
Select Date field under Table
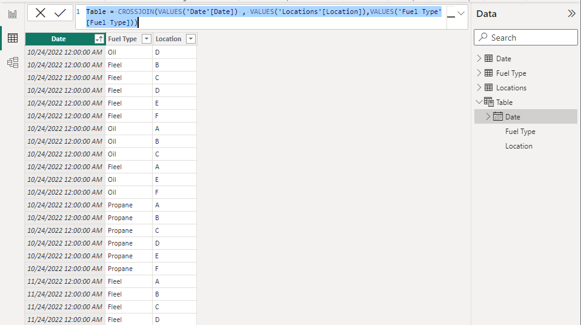click(513, 117)
